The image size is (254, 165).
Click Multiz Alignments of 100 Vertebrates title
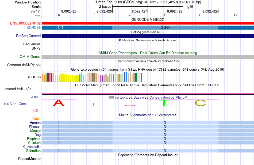[148, 115]
